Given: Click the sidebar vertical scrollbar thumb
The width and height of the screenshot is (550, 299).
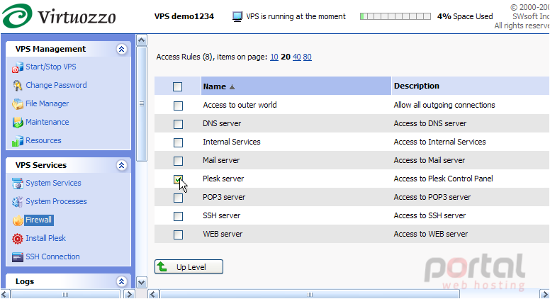Looking at the screenshot, I should pos(141,103).
